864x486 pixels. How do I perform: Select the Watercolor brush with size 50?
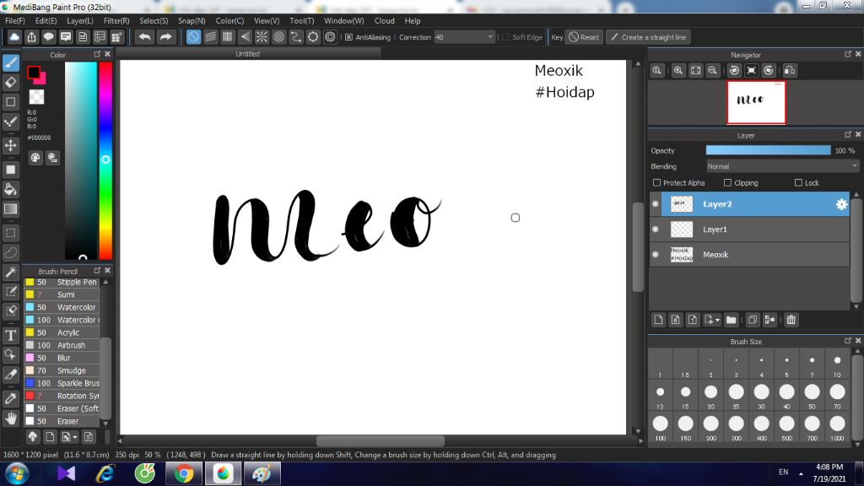point(62,307)
